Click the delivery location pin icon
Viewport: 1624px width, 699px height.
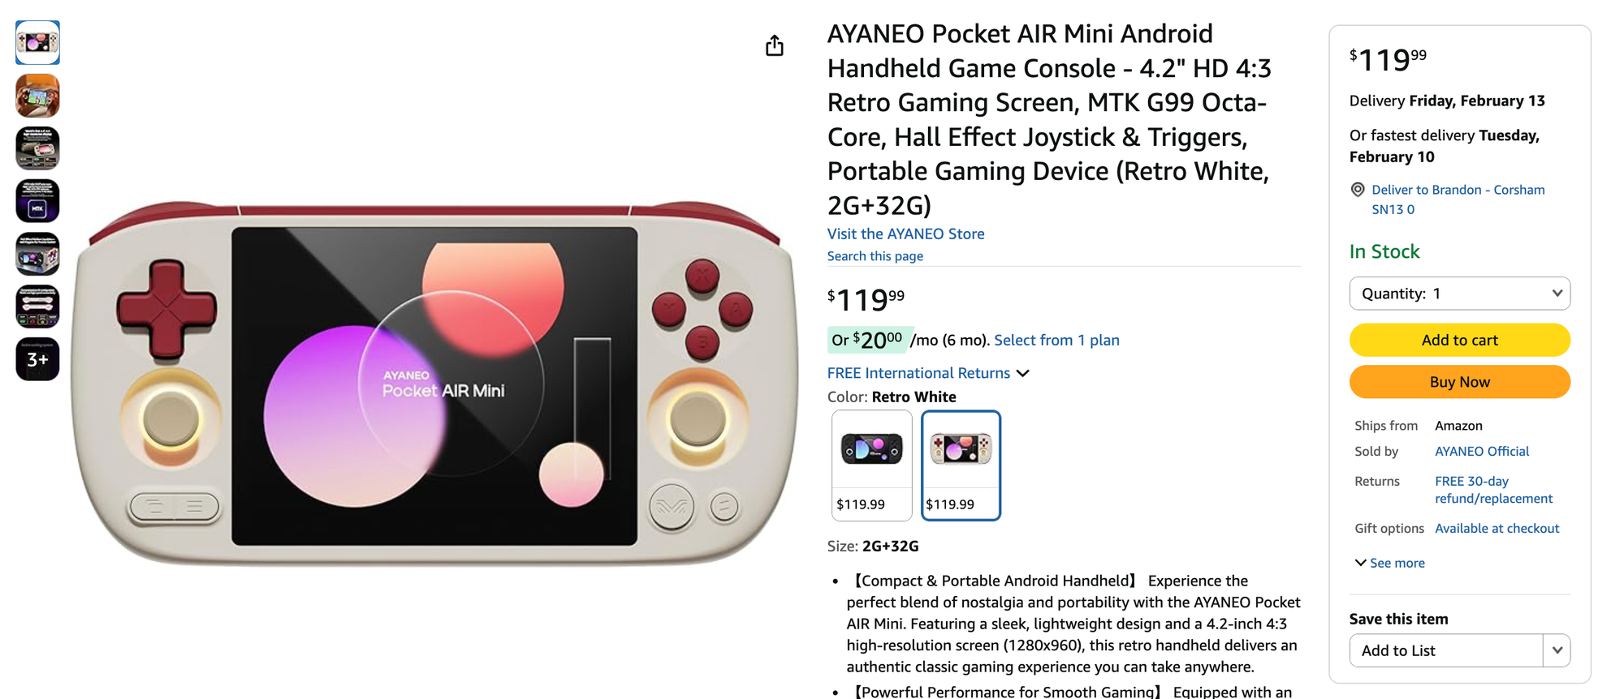(1357, 190)
